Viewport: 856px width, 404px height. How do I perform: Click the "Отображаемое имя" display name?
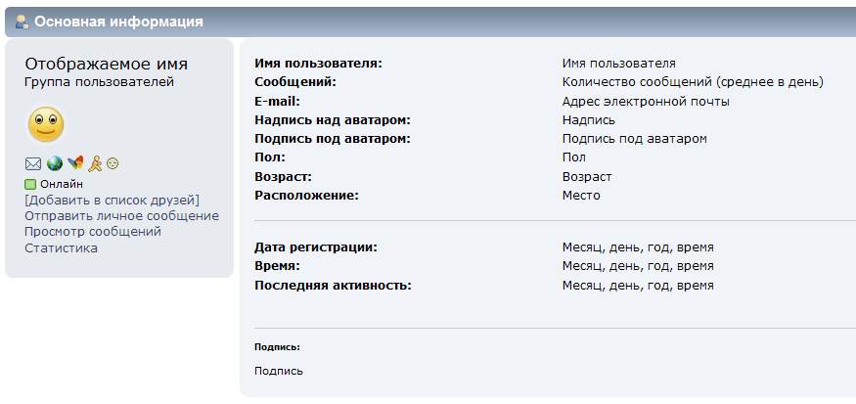click(106, 64)
